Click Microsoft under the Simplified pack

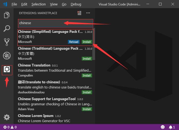(25, 42)
